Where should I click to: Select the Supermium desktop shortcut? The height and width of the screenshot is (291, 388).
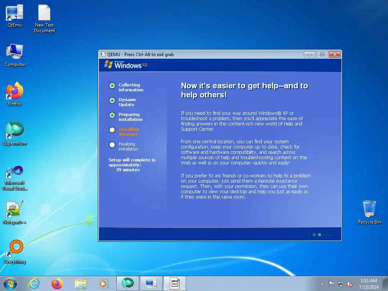point(15,134)
